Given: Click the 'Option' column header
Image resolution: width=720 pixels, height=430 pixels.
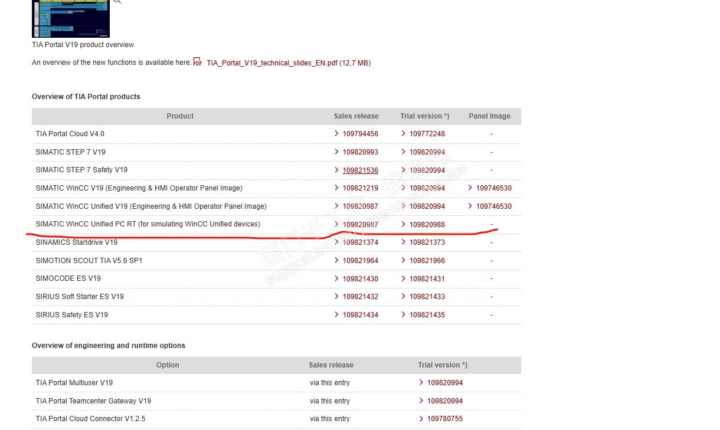Looking at the screenshot, I should tap(168, 365).
